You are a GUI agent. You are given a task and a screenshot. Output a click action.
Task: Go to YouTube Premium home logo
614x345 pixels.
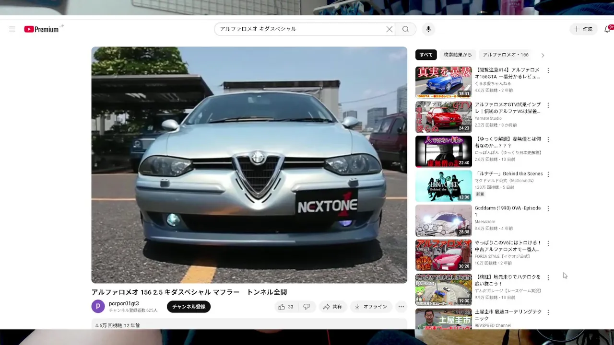pos(42,29)
